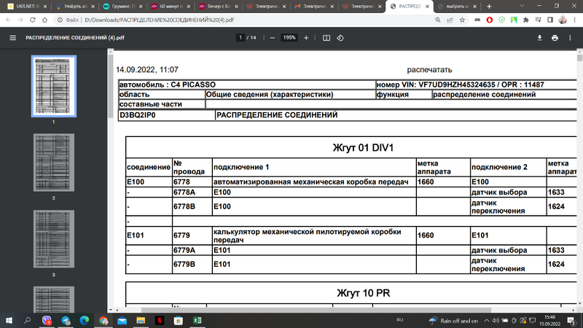The image size is (583, 328).
Task: Open Netflix from the Windows taskbar
Action: pos(160,321)
